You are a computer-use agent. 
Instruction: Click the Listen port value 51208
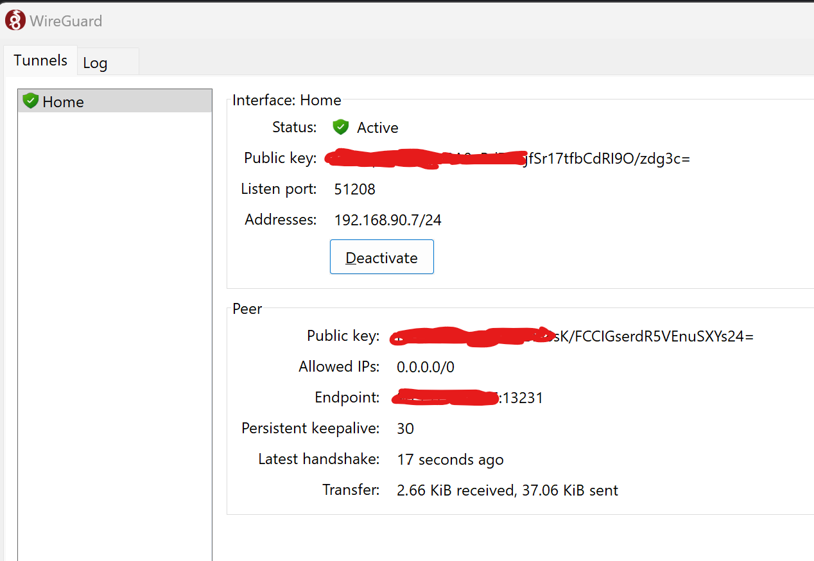[x=354, y=189]
